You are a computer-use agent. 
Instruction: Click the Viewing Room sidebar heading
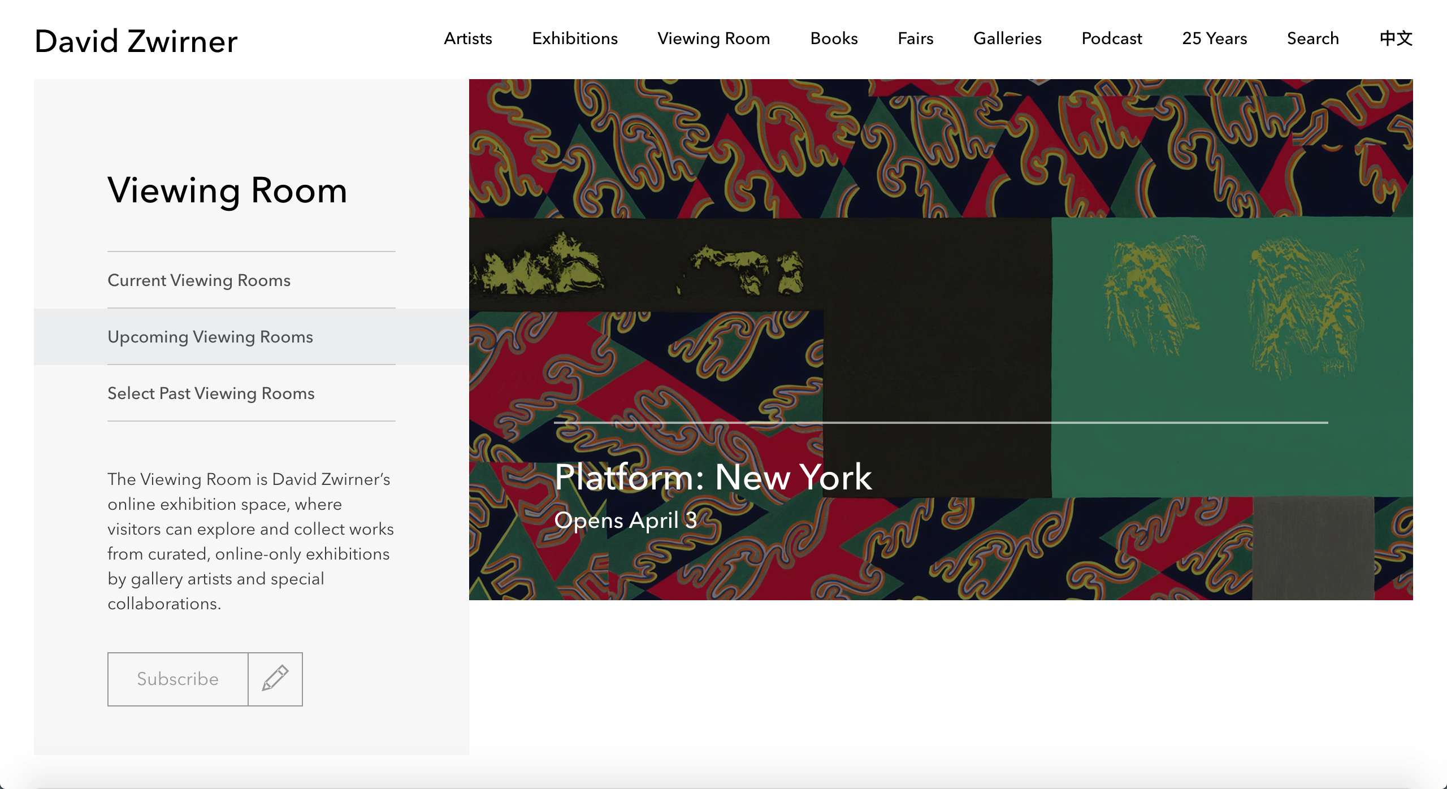coord(227,190)
